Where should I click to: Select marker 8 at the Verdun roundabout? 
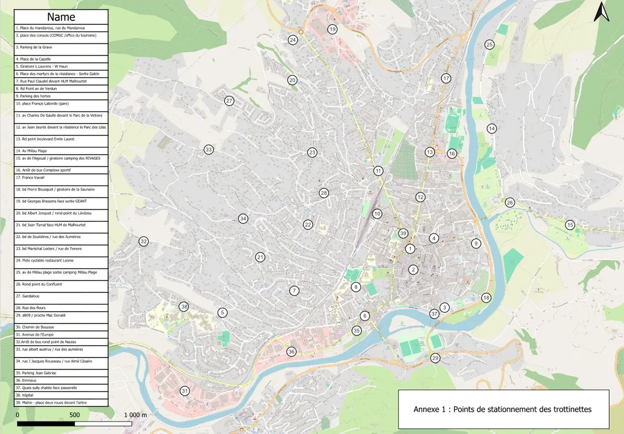tap(356, 287)
